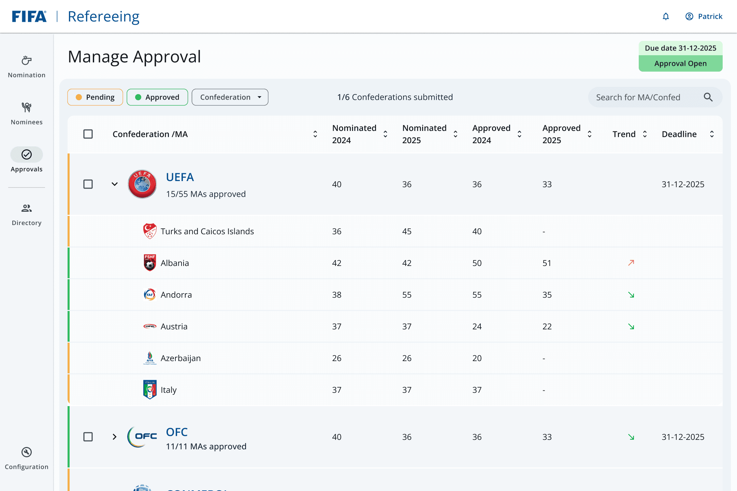This screenshot has height=491, width=737.
Task: Click Austria's downward trend arrow
Action: click(x=631, y=326)
